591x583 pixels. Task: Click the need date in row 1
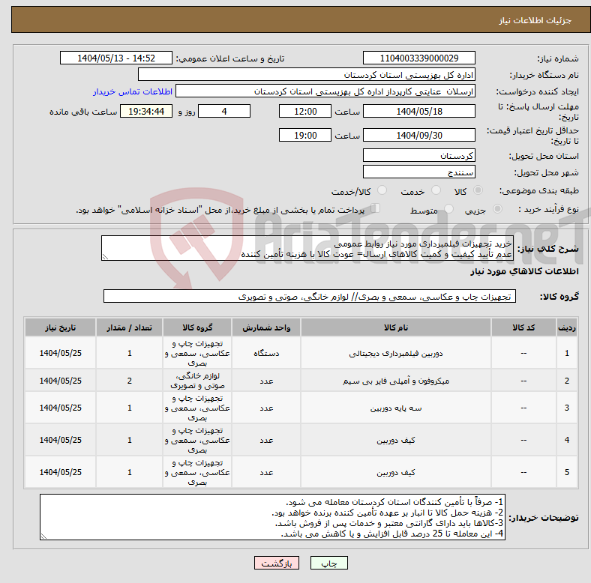(x=60, y=353)
